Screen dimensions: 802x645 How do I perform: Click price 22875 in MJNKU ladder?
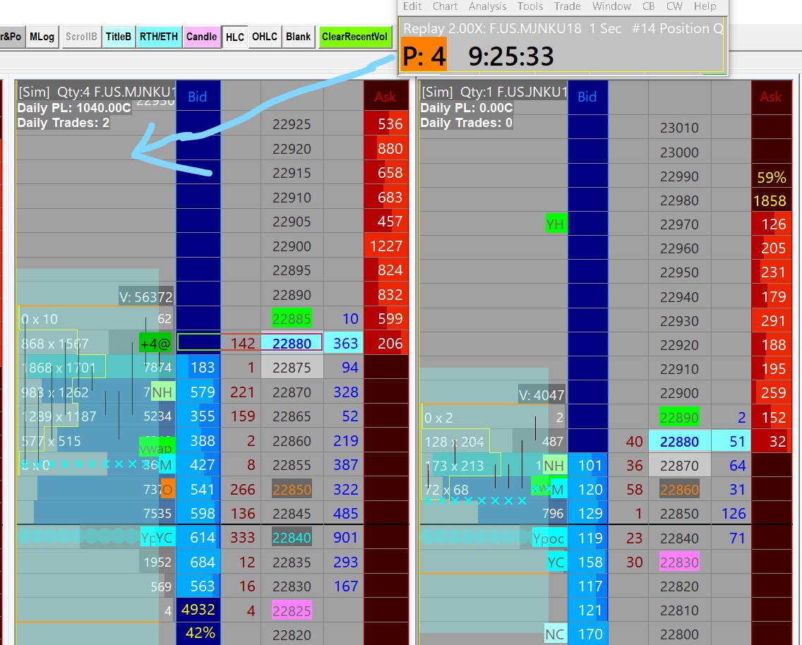pos(292,368)
